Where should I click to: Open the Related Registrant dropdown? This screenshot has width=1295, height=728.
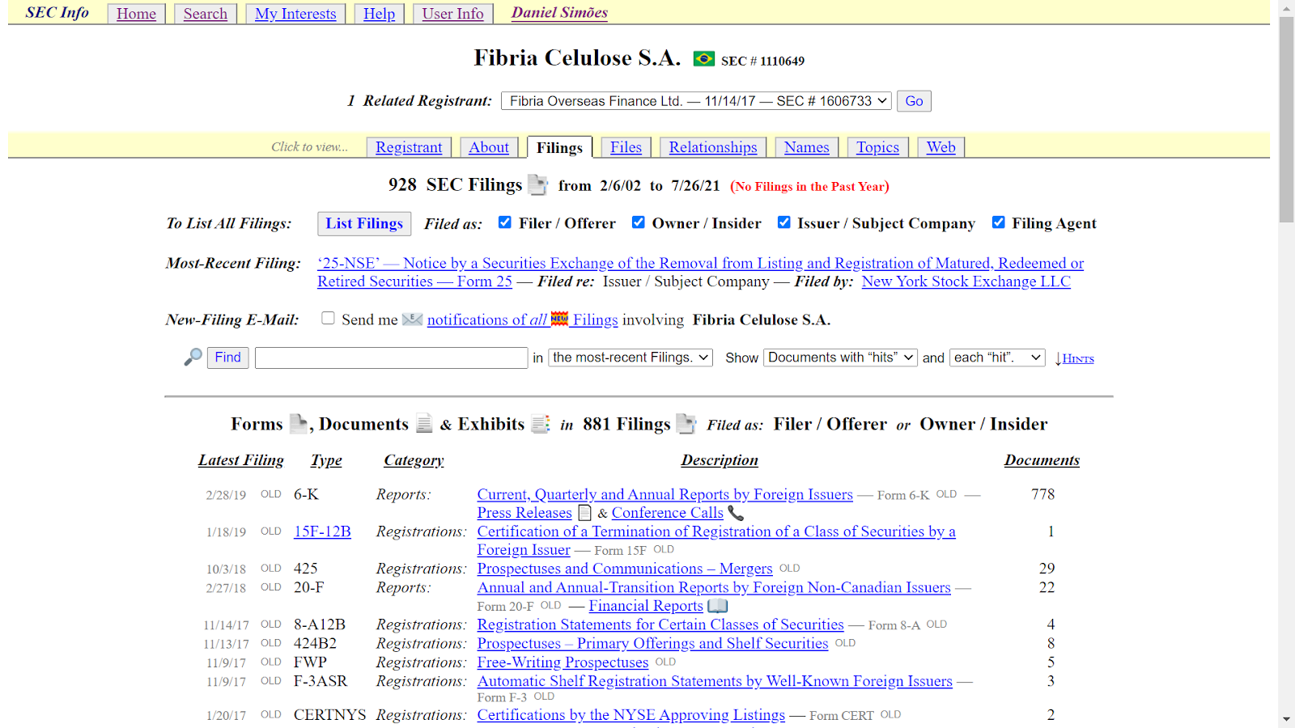coord(696,101)
